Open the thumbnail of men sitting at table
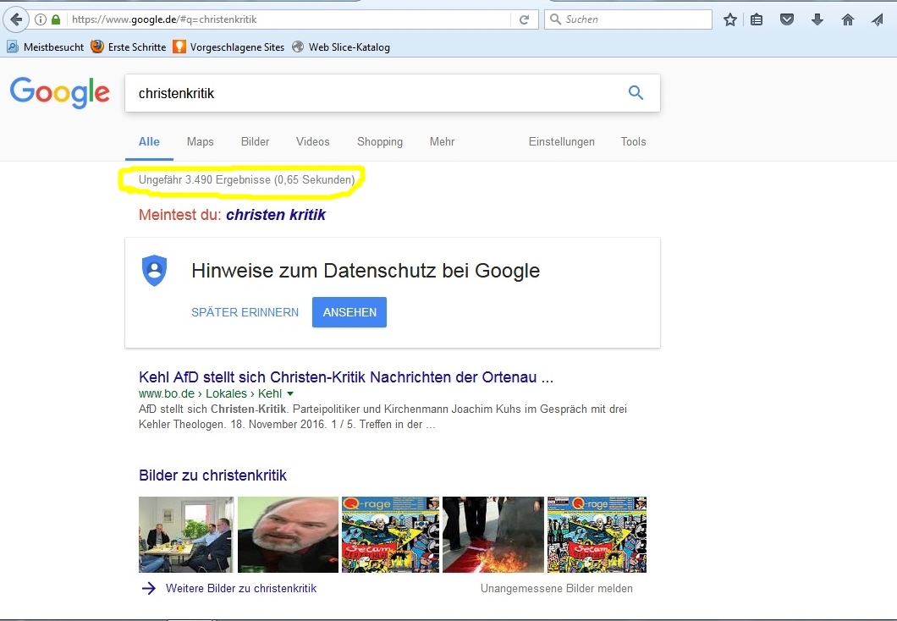Viewport: 897px width, 621px height. (x=186, y=535)
